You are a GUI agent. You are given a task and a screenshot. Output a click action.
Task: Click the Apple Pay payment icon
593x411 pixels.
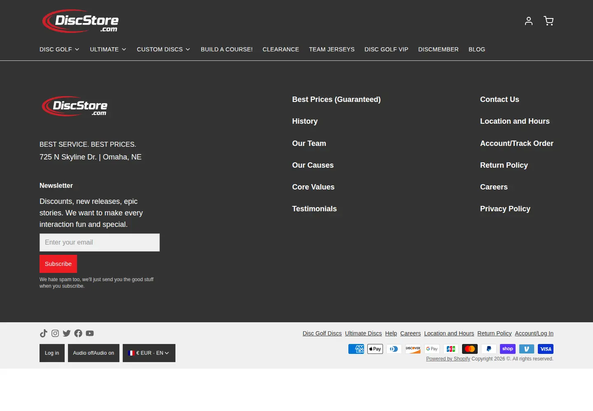point(375,349)
